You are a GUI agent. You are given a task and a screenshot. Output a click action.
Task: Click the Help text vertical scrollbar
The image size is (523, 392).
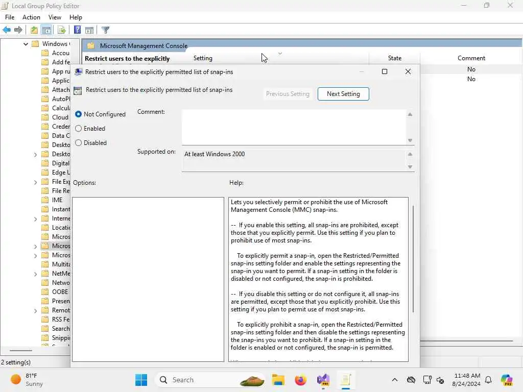click(413, 259)
